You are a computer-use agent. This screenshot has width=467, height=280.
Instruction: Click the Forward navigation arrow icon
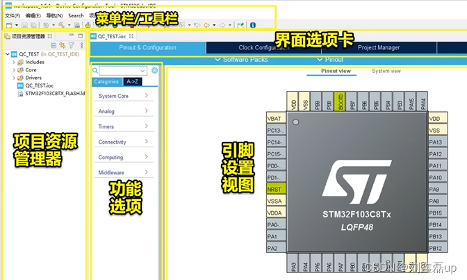coord(222,25)
